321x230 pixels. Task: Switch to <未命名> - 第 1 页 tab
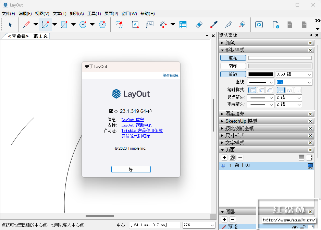pos(28,36)
